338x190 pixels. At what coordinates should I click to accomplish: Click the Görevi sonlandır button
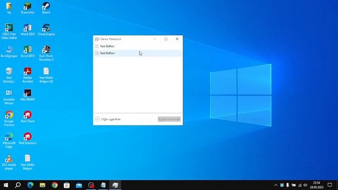point(169,119)
